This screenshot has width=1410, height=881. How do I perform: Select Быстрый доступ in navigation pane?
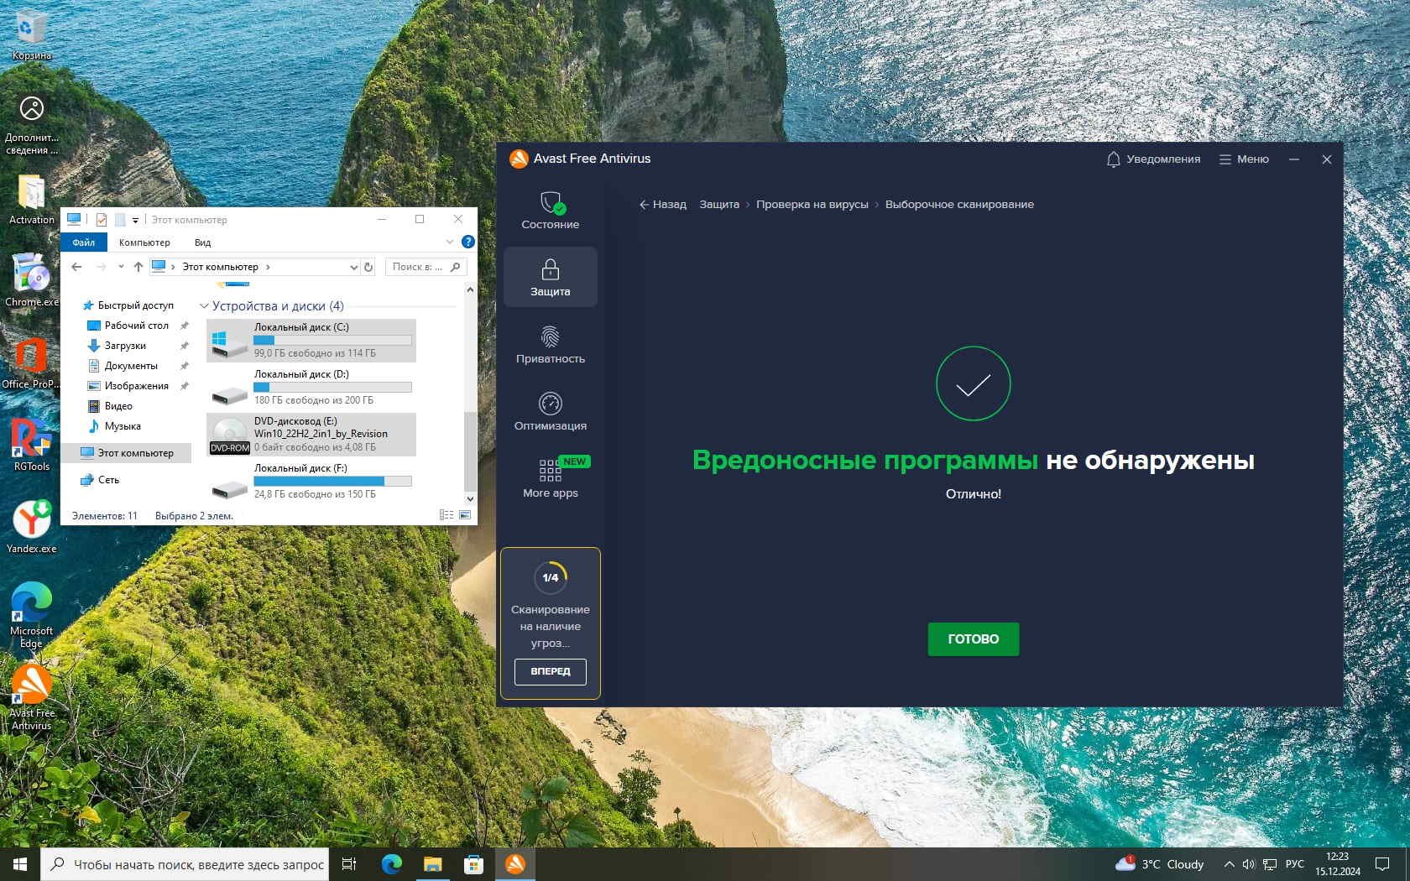135,305
